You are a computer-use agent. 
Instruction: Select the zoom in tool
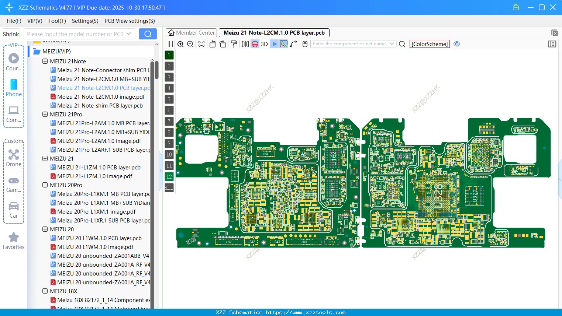(x=180, y=44)
